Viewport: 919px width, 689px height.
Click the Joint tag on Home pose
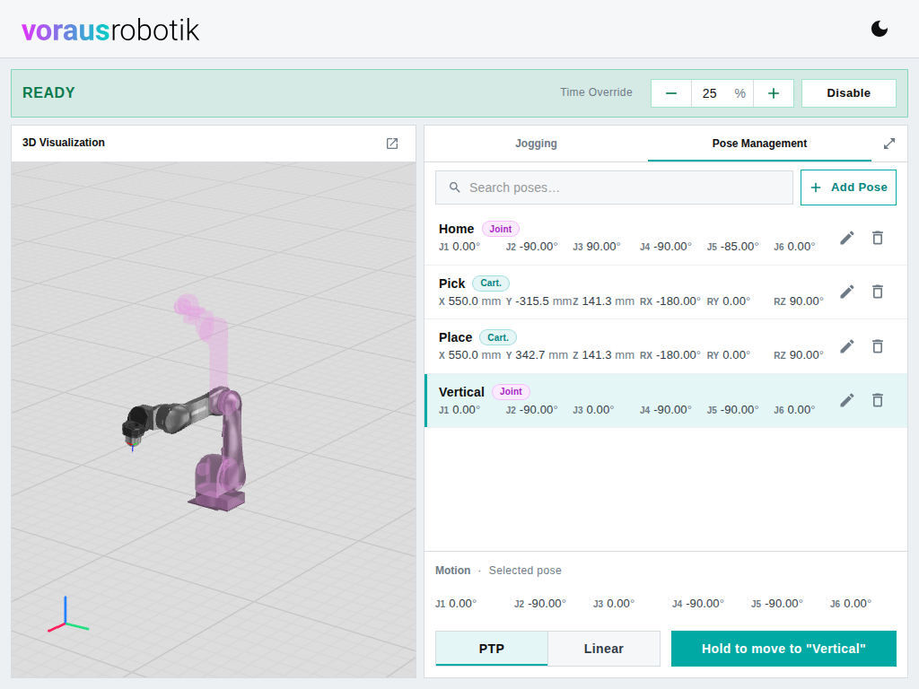point(501,229)
